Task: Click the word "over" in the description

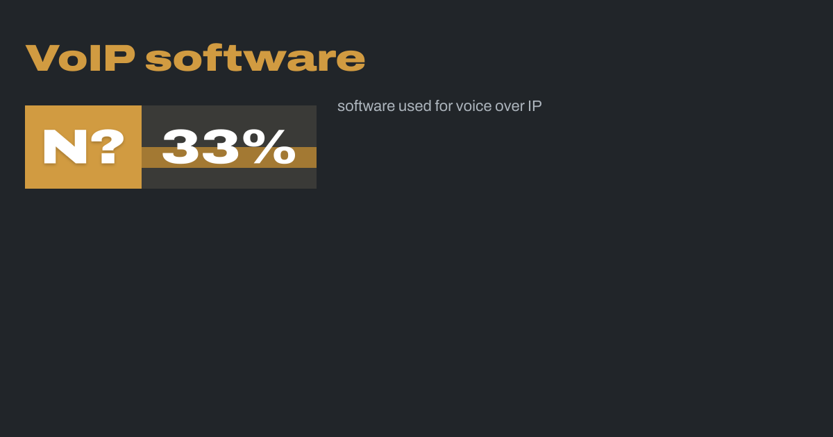Action: [x=510, y=106]
